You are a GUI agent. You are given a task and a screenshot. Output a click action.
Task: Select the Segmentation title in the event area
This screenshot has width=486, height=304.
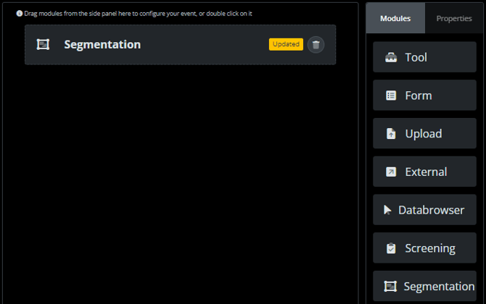click(102, 45)
